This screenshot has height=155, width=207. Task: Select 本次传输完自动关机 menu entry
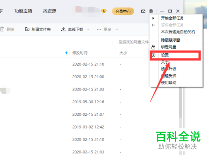click(x=178, y=32)
